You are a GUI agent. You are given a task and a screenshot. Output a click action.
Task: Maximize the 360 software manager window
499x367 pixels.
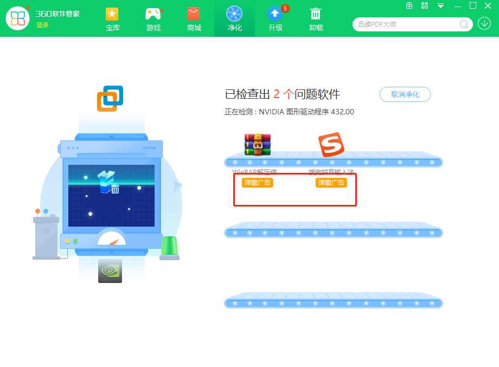tap(472, 5)
